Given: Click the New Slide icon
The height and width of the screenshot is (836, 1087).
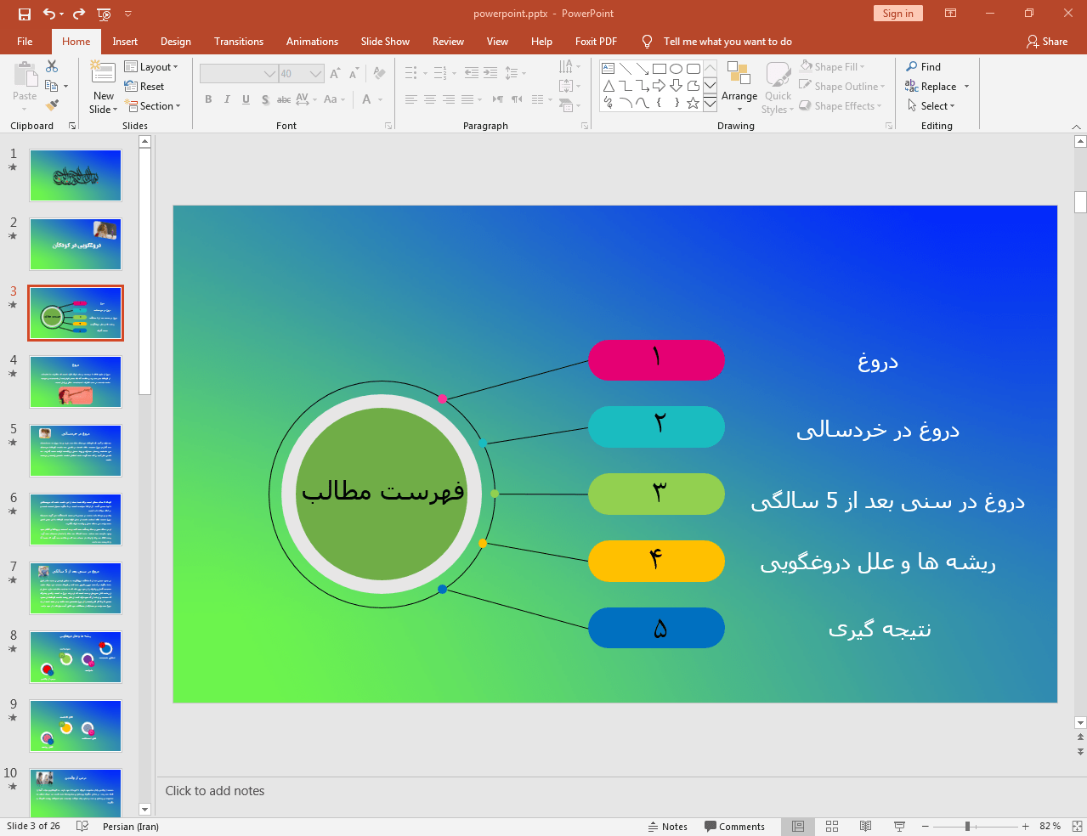Looking at the screenshot, I should 103,74.
